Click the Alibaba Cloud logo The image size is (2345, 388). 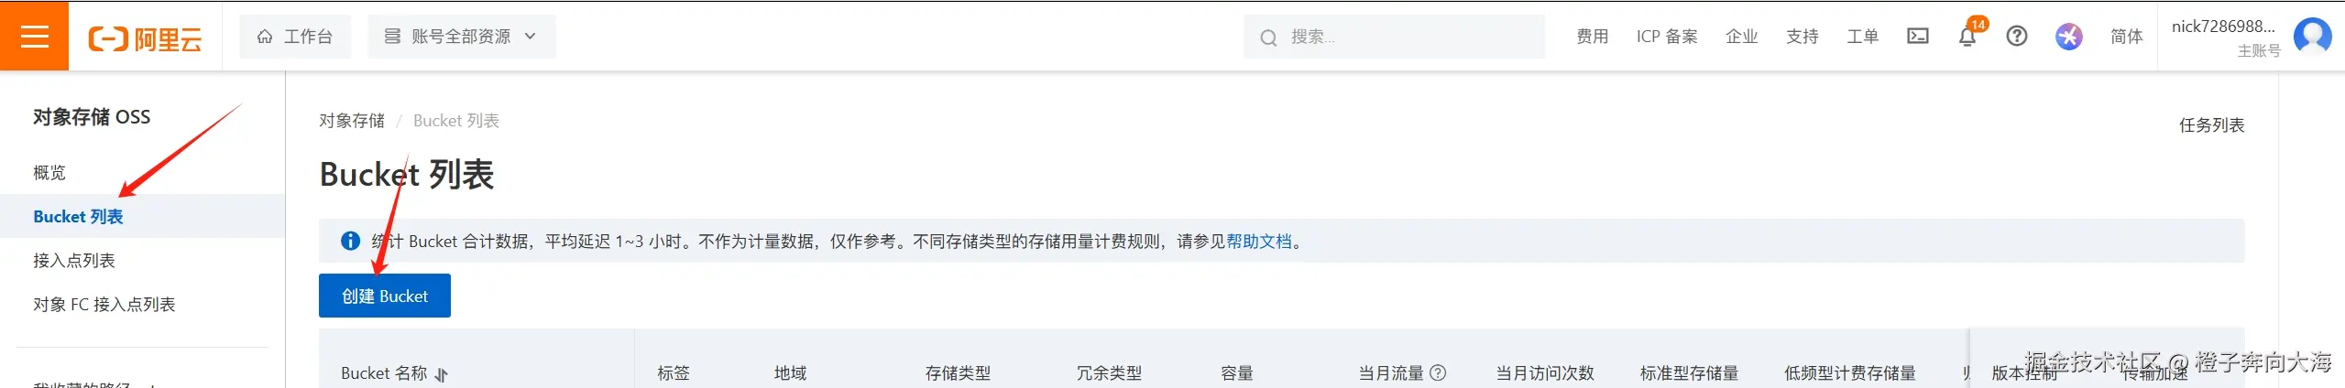pyautogui.click(x=145, y=38)
